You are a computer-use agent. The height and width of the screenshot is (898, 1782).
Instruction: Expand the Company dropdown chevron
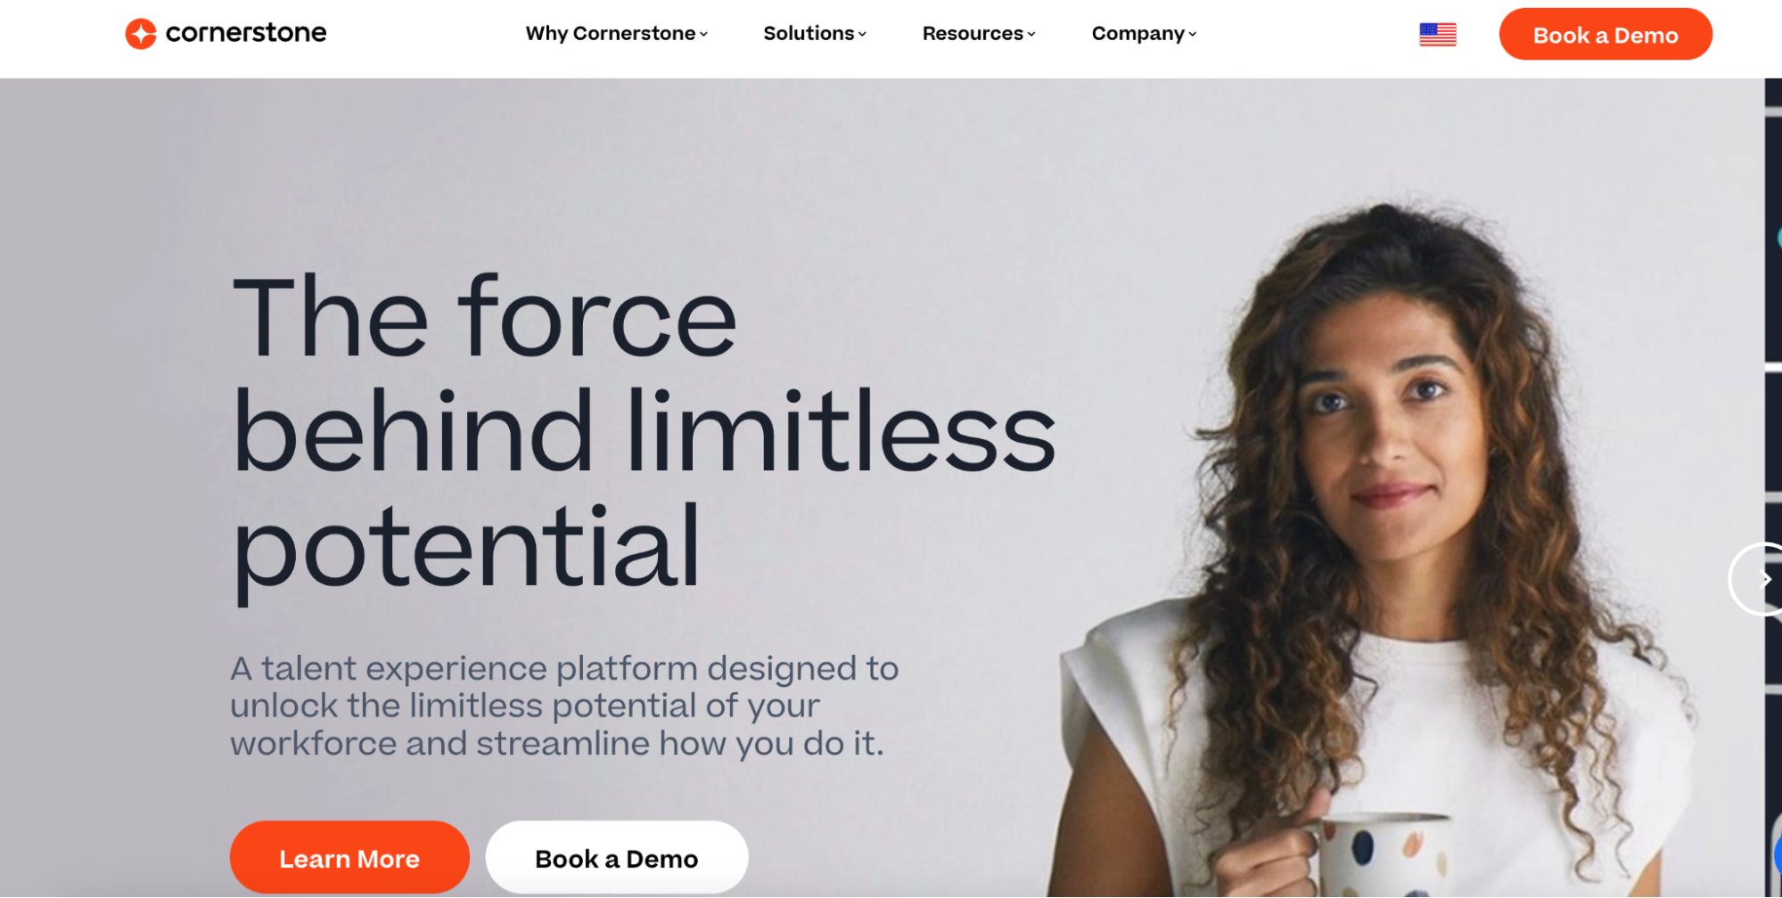[x=1193, y=35]
